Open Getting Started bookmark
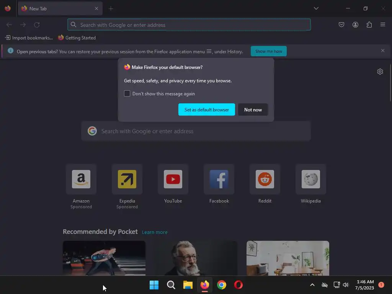The image size is (392, 294). pos(77,38)
